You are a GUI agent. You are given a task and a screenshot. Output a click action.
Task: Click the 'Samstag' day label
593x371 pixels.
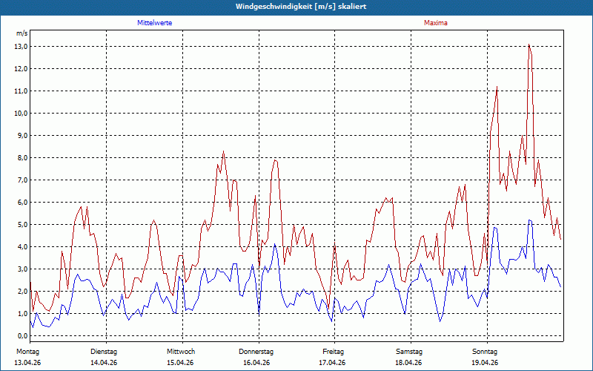[409, 352]
